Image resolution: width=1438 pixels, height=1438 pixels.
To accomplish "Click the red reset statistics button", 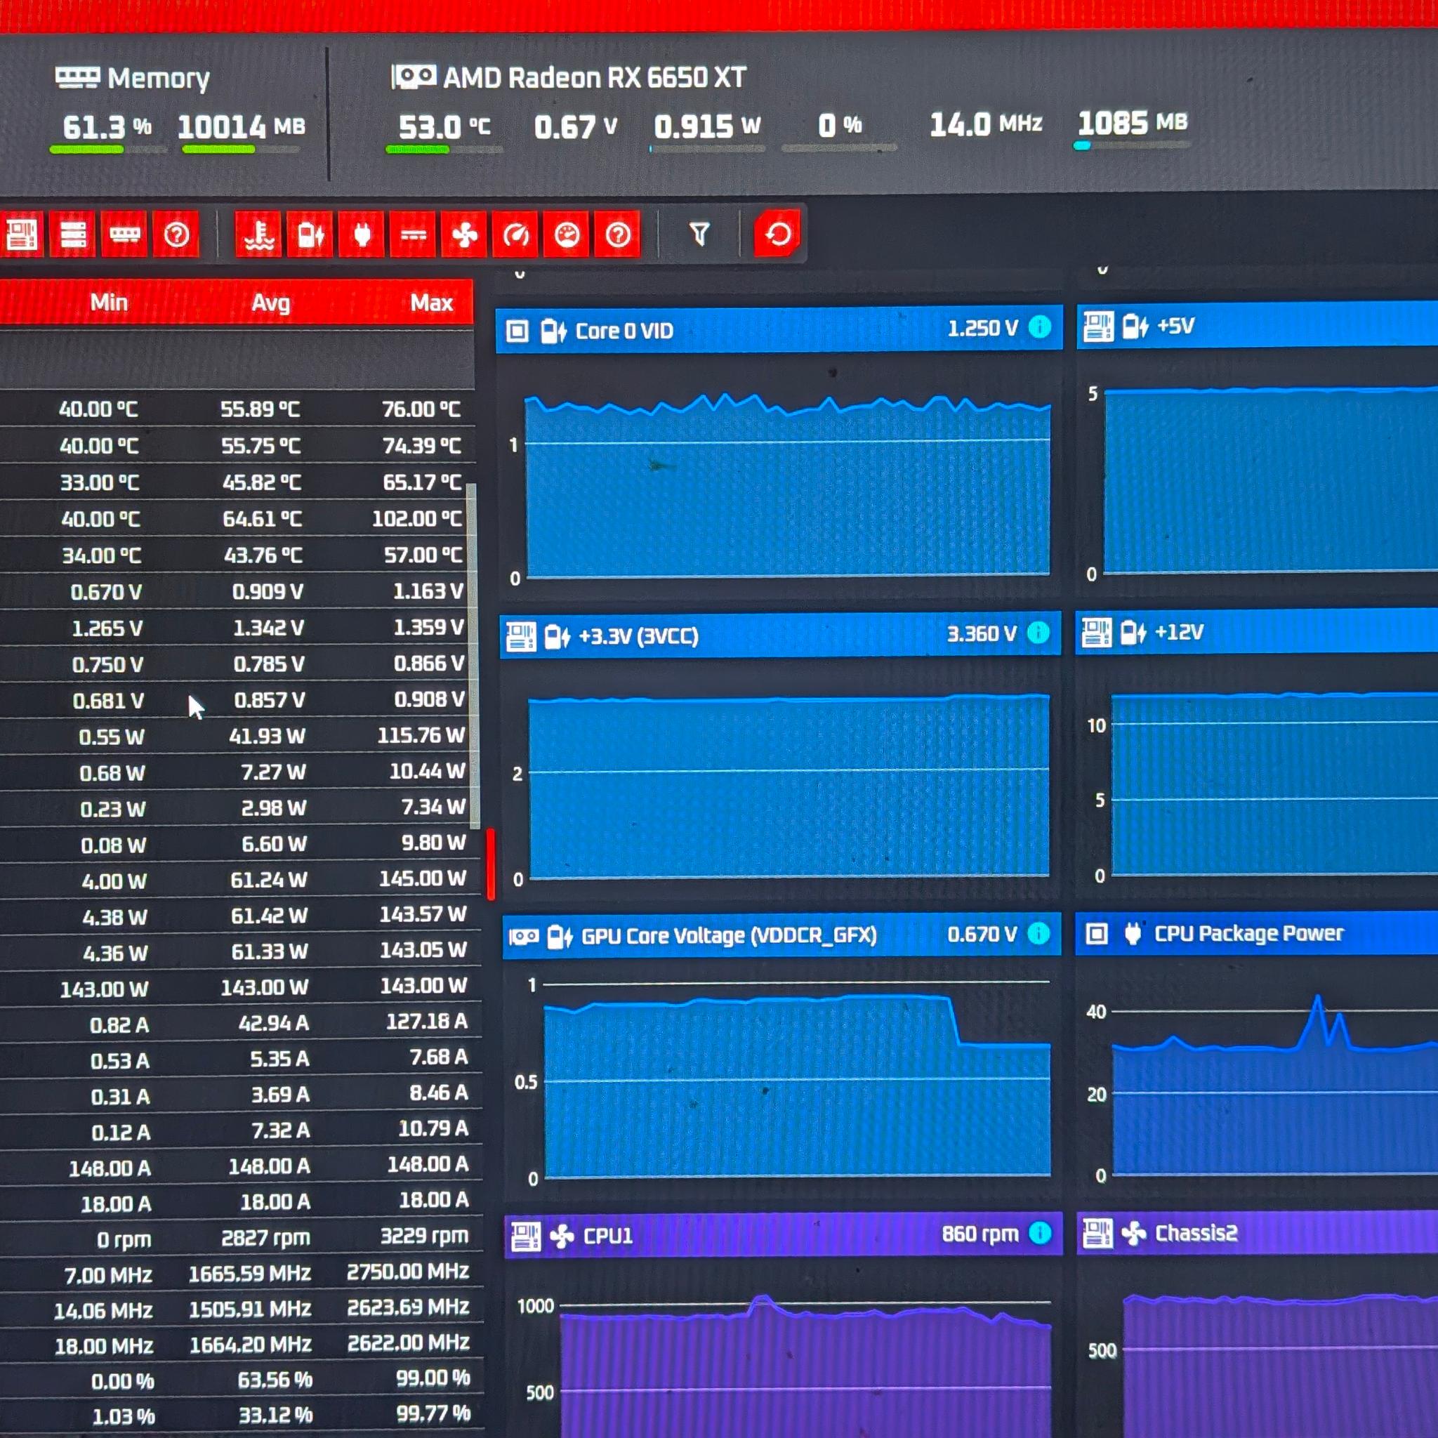I will coord(777,234).
